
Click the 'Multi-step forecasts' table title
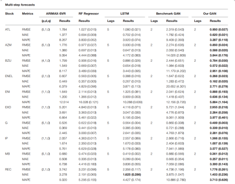coord(20,5)
